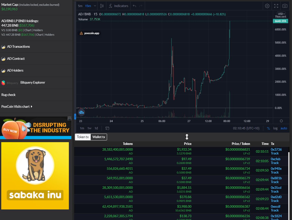Open transaction 0xecdf link
The image size is (292, 220).
point(275,206)
